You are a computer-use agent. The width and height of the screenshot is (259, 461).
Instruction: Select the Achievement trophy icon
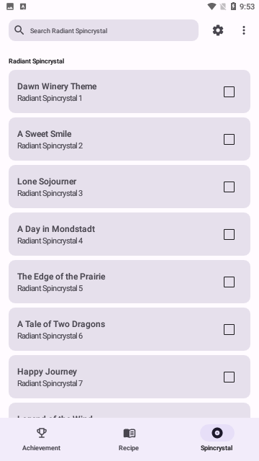(x=42, y=433)
